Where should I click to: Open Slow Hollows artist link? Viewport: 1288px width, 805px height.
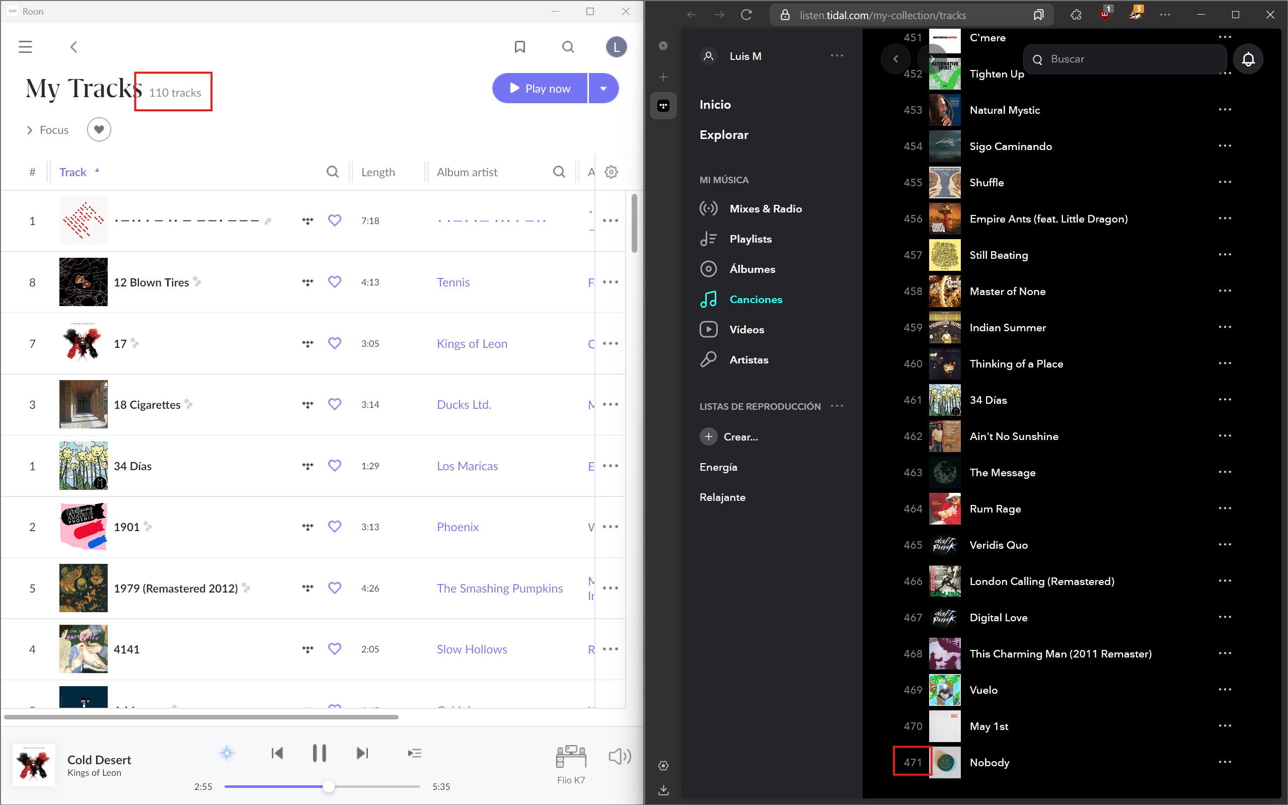coord(472,649)
